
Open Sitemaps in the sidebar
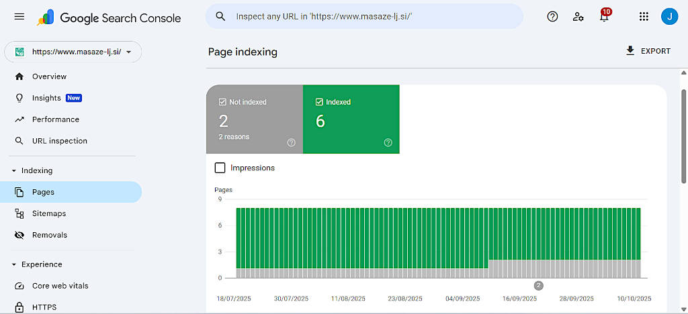[x=49, y=213]
